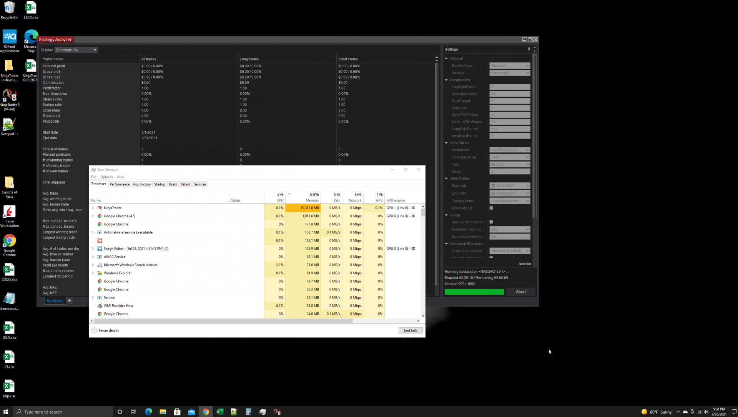Image resolution: width=738 pixels, height=417 pixels.
Task: Switch to the Performance tab in Task Manager
Action: [x=119, y=184]
